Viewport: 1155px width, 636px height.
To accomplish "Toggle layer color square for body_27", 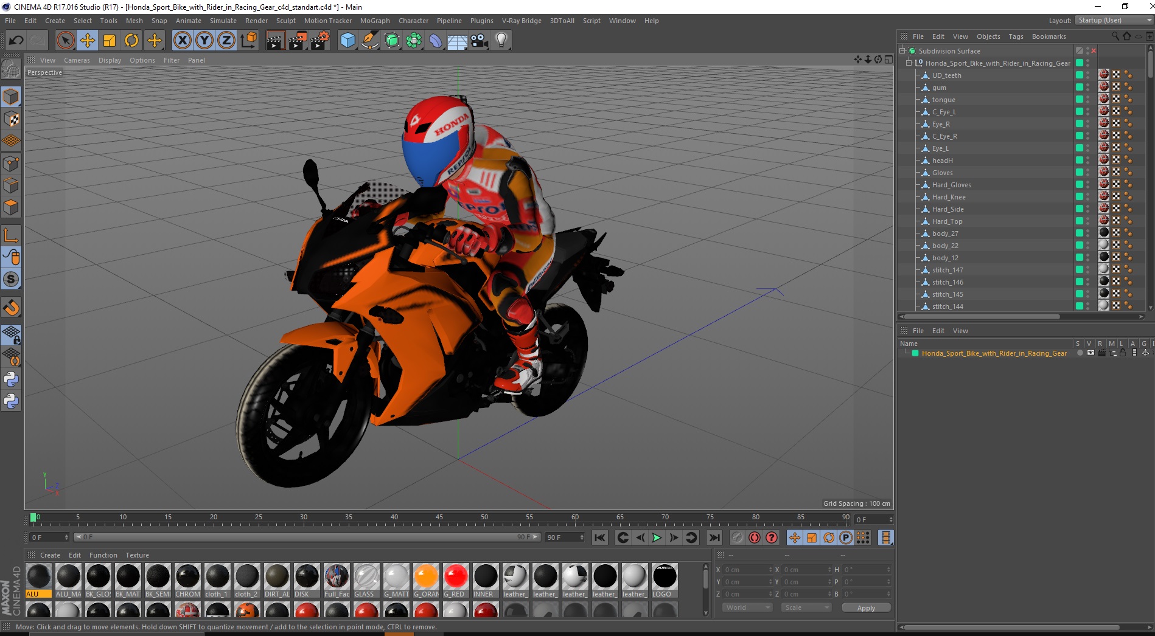I will pyautogui.click(x=1079, y=233).
